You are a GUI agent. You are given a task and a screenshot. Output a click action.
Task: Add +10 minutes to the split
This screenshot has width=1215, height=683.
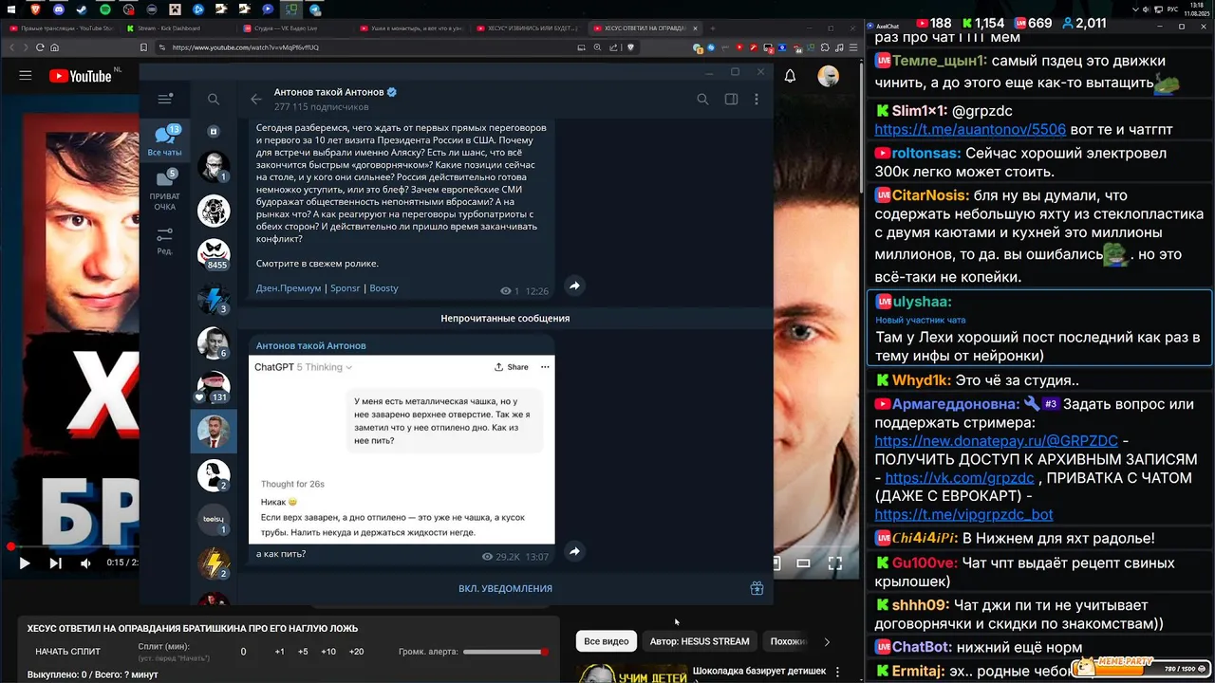(328, 652)
